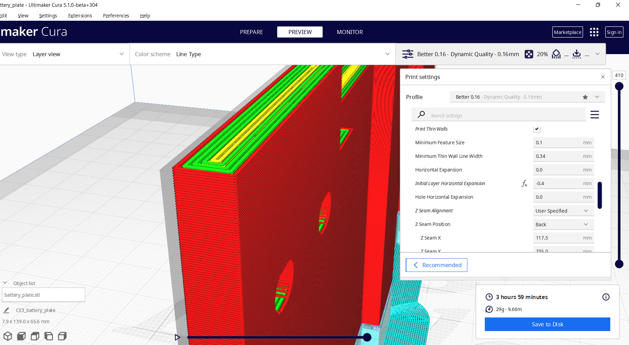Open the Z Seam Alignment dropdown
The height and width of the screenshot is (345, 629).
coord(563,211)
